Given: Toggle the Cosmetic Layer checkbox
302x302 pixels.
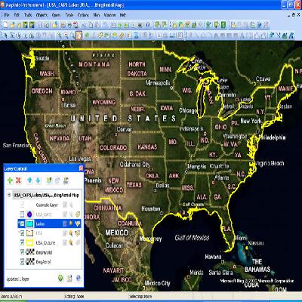Looking at the screenshot, I should point(22,205).
